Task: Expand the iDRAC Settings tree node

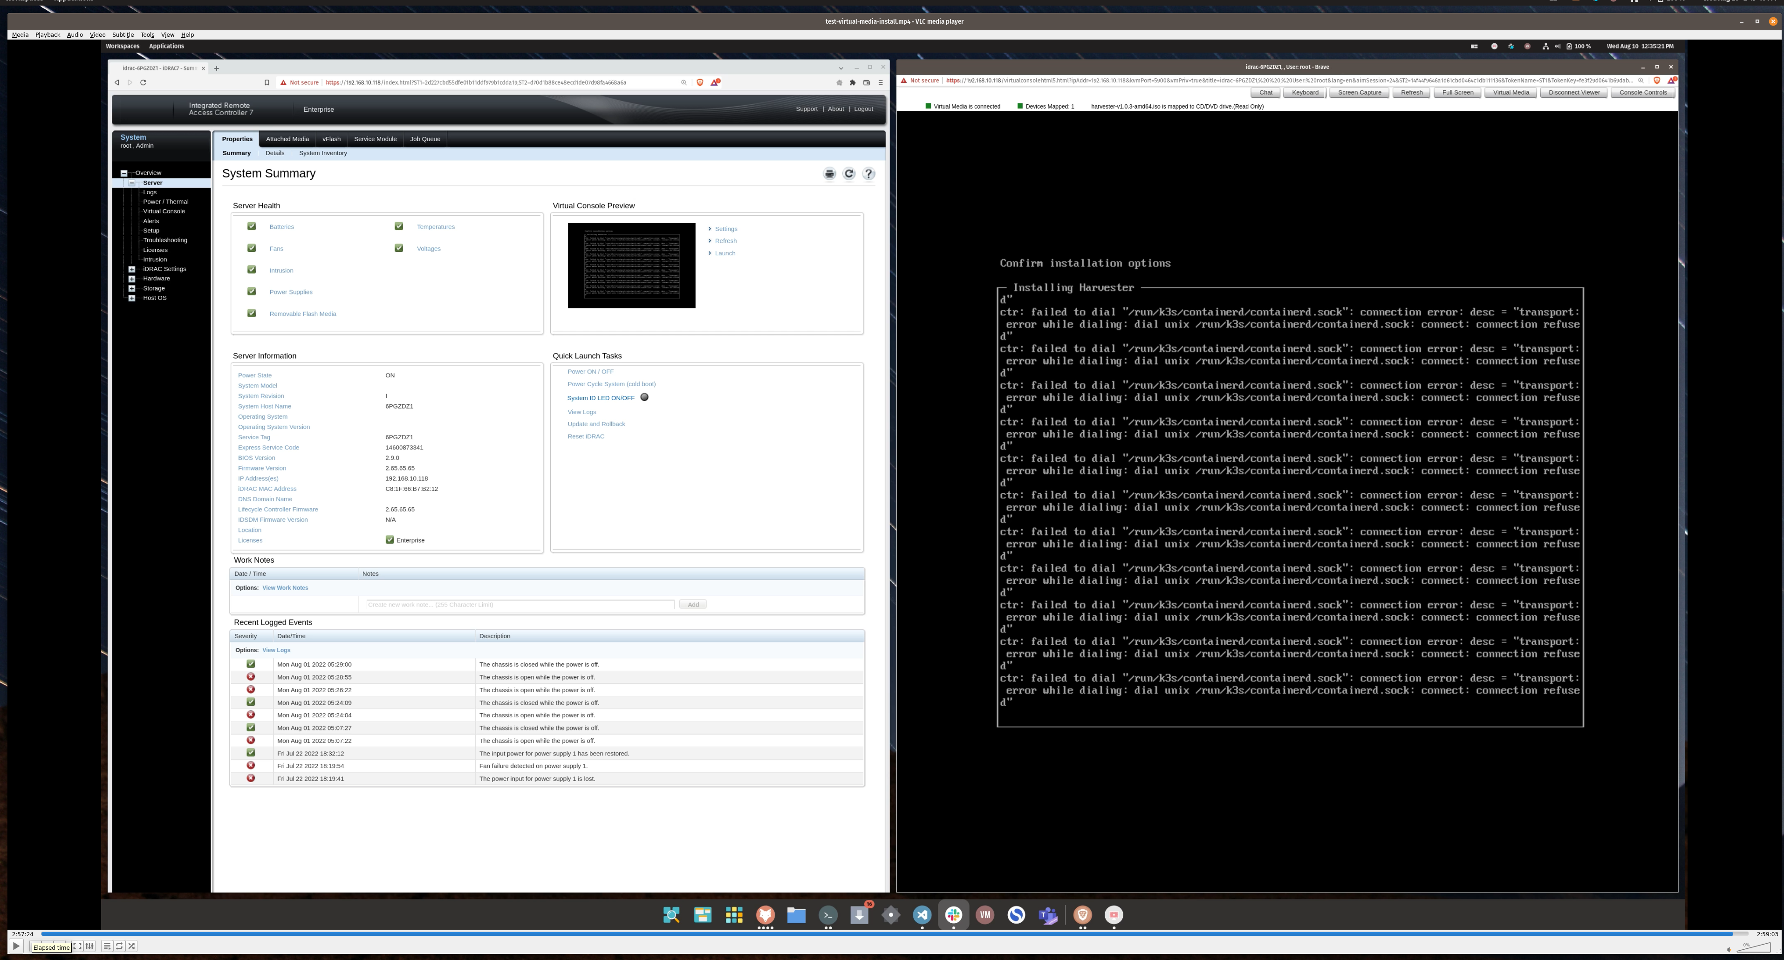Action: (x=131, y=269)
